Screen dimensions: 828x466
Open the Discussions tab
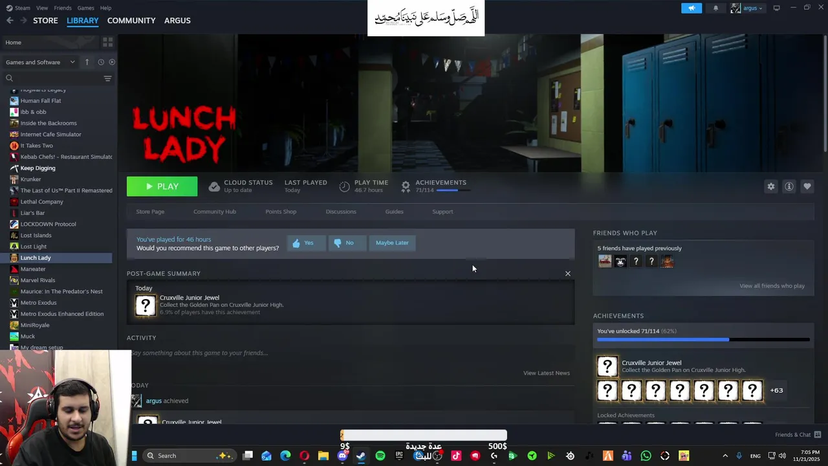[x=341, y=212]
